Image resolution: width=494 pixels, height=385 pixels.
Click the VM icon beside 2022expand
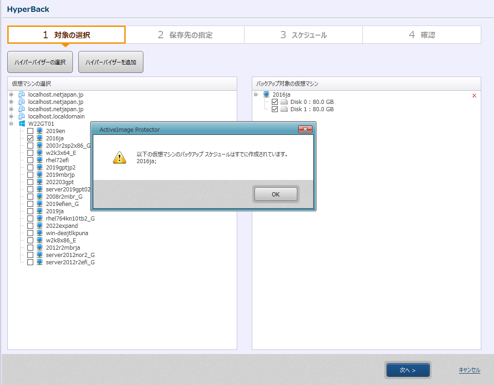tap(39, 226)
